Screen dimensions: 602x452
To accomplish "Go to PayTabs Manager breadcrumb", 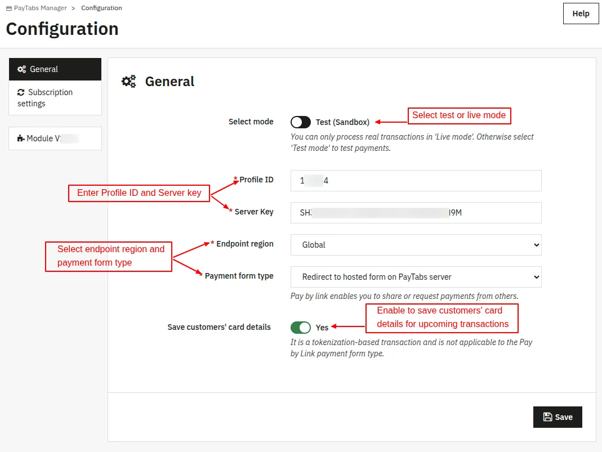I will click(41, 8).
